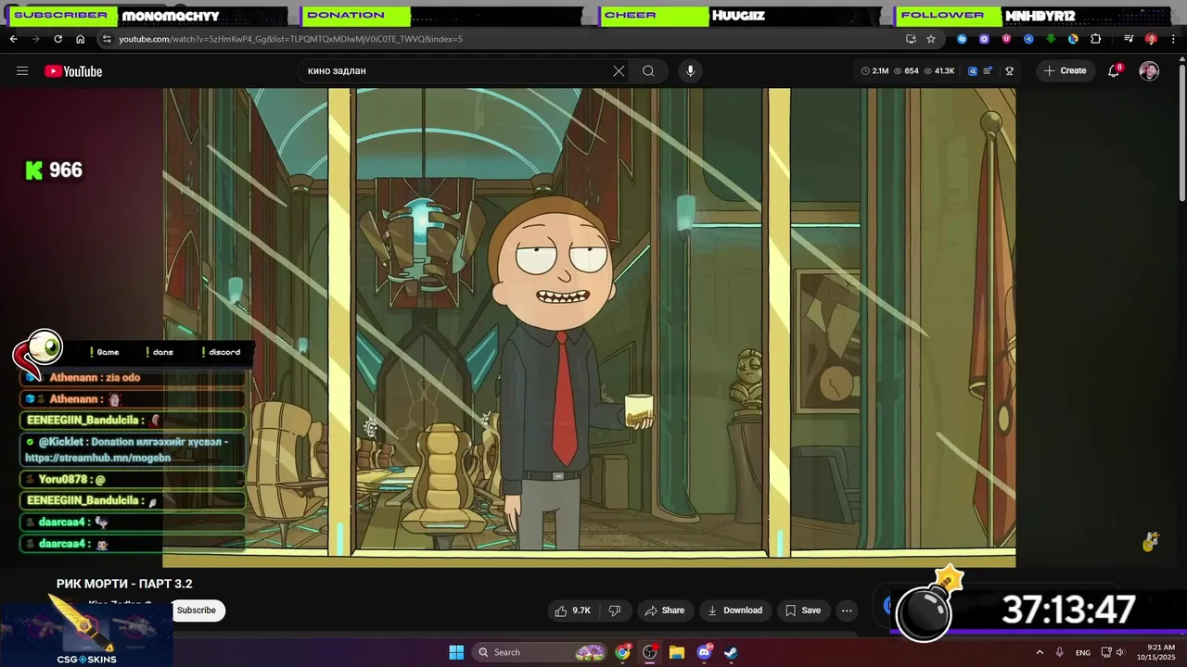Subscribe to the channel
This screenshot has width=1187, height=667.
tap(196, 610)
